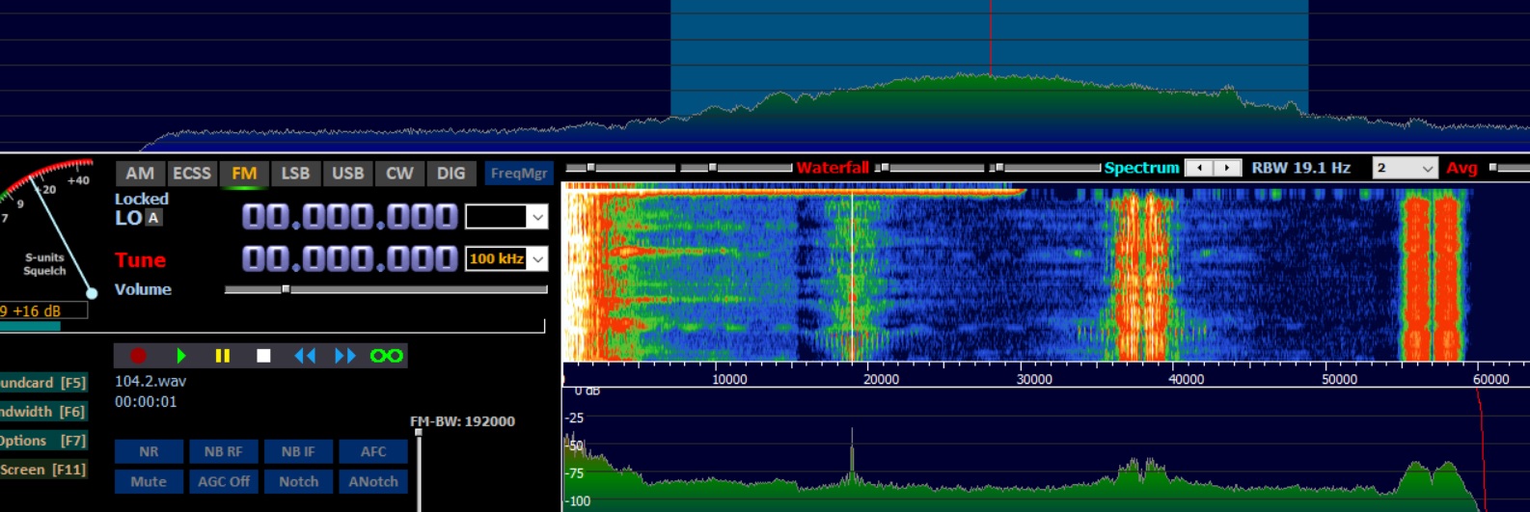Pause playback with the yellow pause icon
1530x512 pixels.
coord(222,356)
